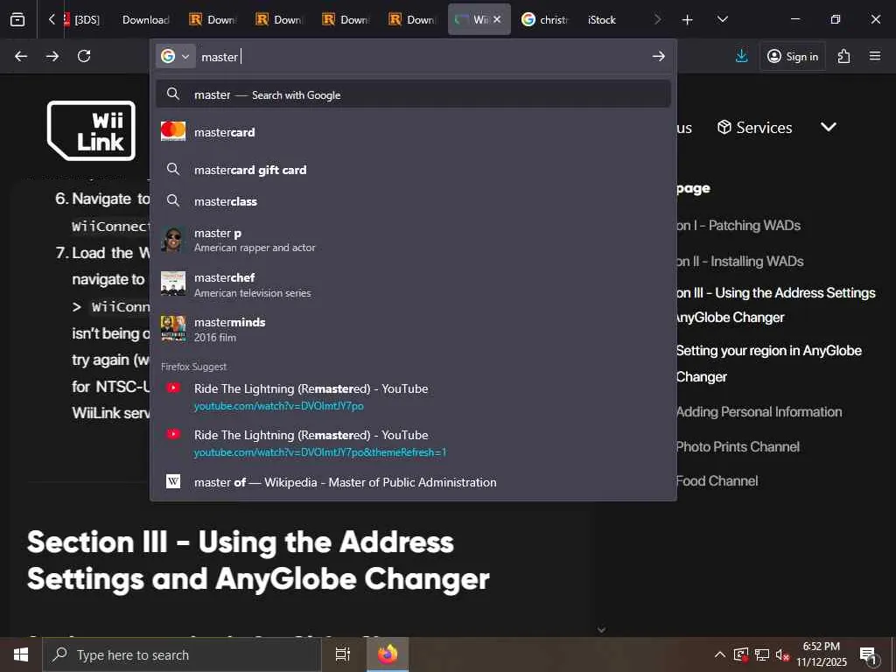
Task: Go to 'Patching WADs' section link
Action: (x=738, y=225)
